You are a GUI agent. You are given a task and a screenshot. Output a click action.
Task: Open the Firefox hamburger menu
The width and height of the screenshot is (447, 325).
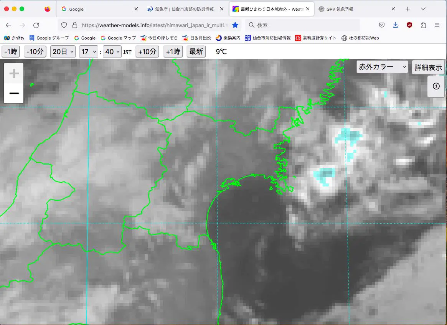pos(437,25)
